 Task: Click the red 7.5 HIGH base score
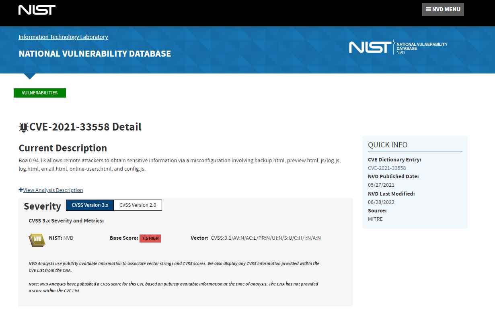point(150,239)
